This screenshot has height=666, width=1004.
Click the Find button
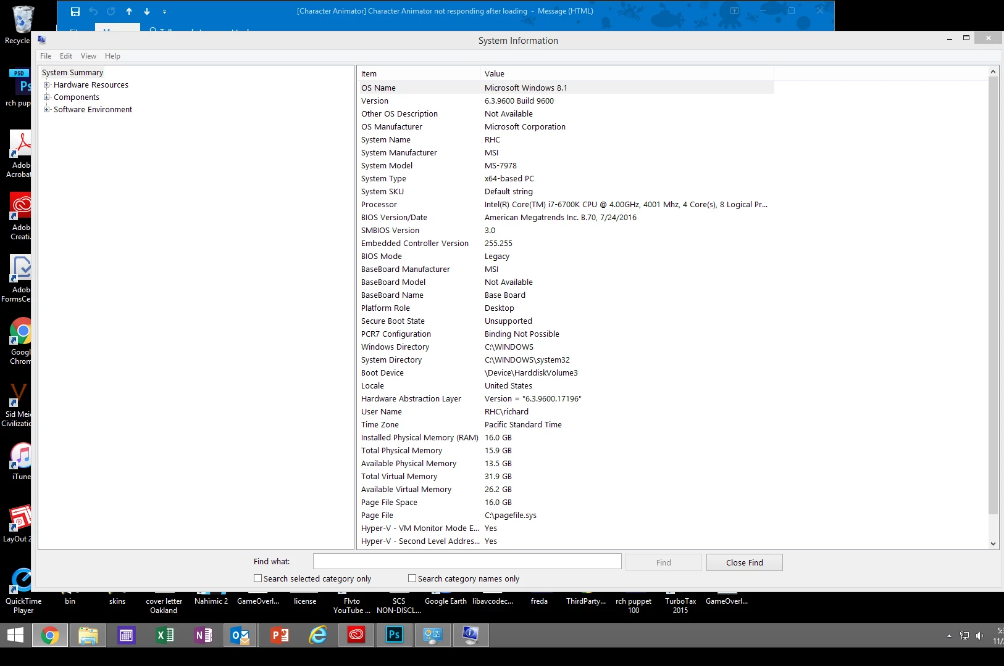[x=664, y=562]
